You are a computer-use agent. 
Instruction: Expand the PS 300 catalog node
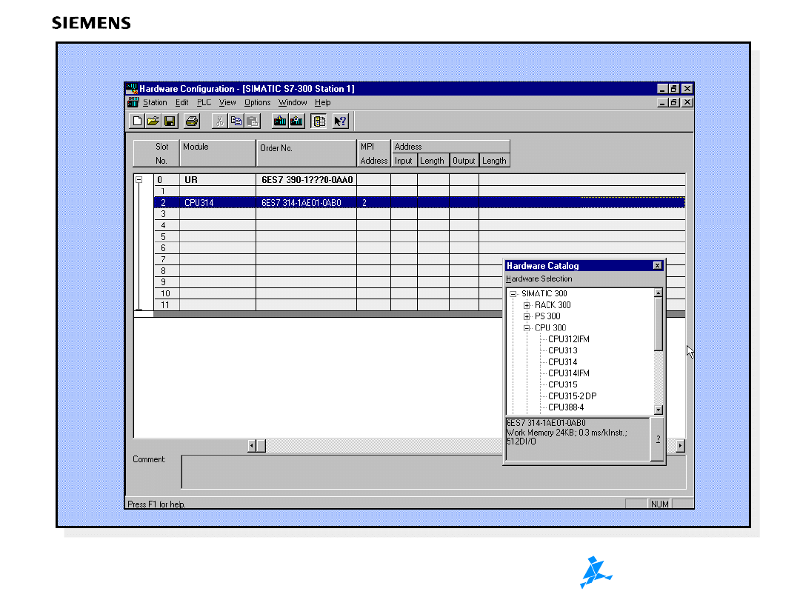(x=527, y=316)
